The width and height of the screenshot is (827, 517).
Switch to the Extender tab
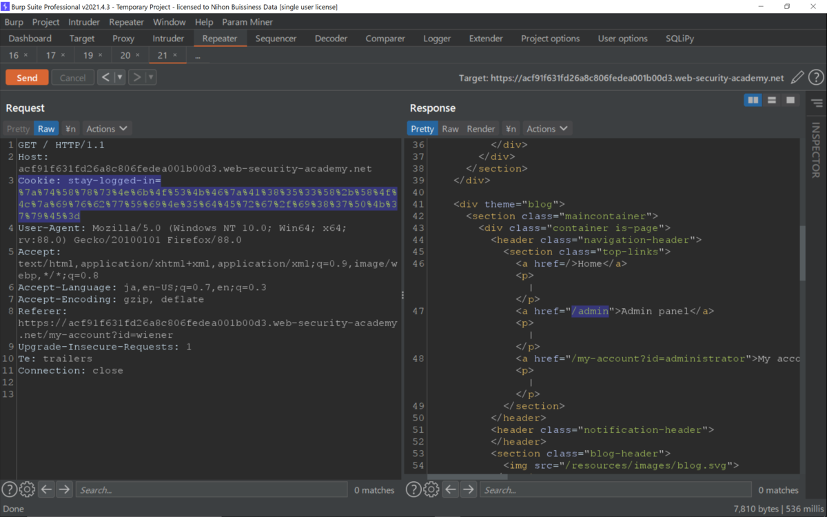(x=486, y=39)
